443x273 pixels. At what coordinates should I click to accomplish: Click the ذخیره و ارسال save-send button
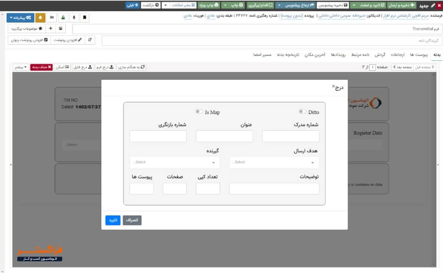[x=401, y=5]
